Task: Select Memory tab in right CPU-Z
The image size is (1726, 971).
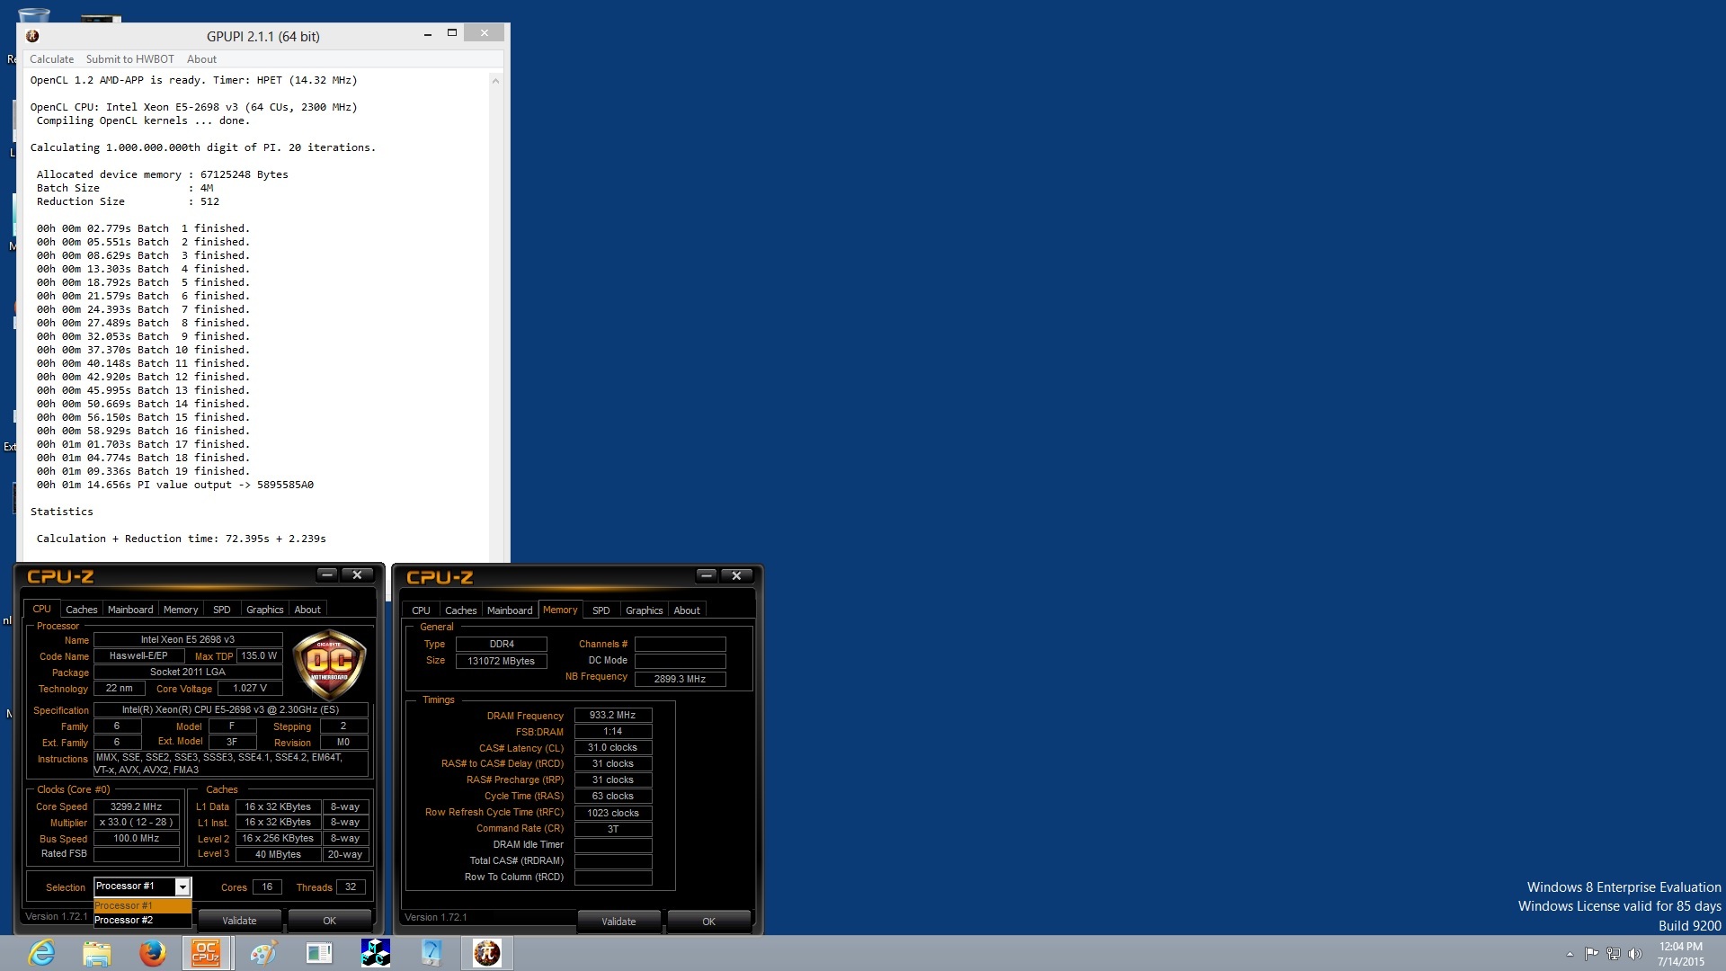Action: 560,610
